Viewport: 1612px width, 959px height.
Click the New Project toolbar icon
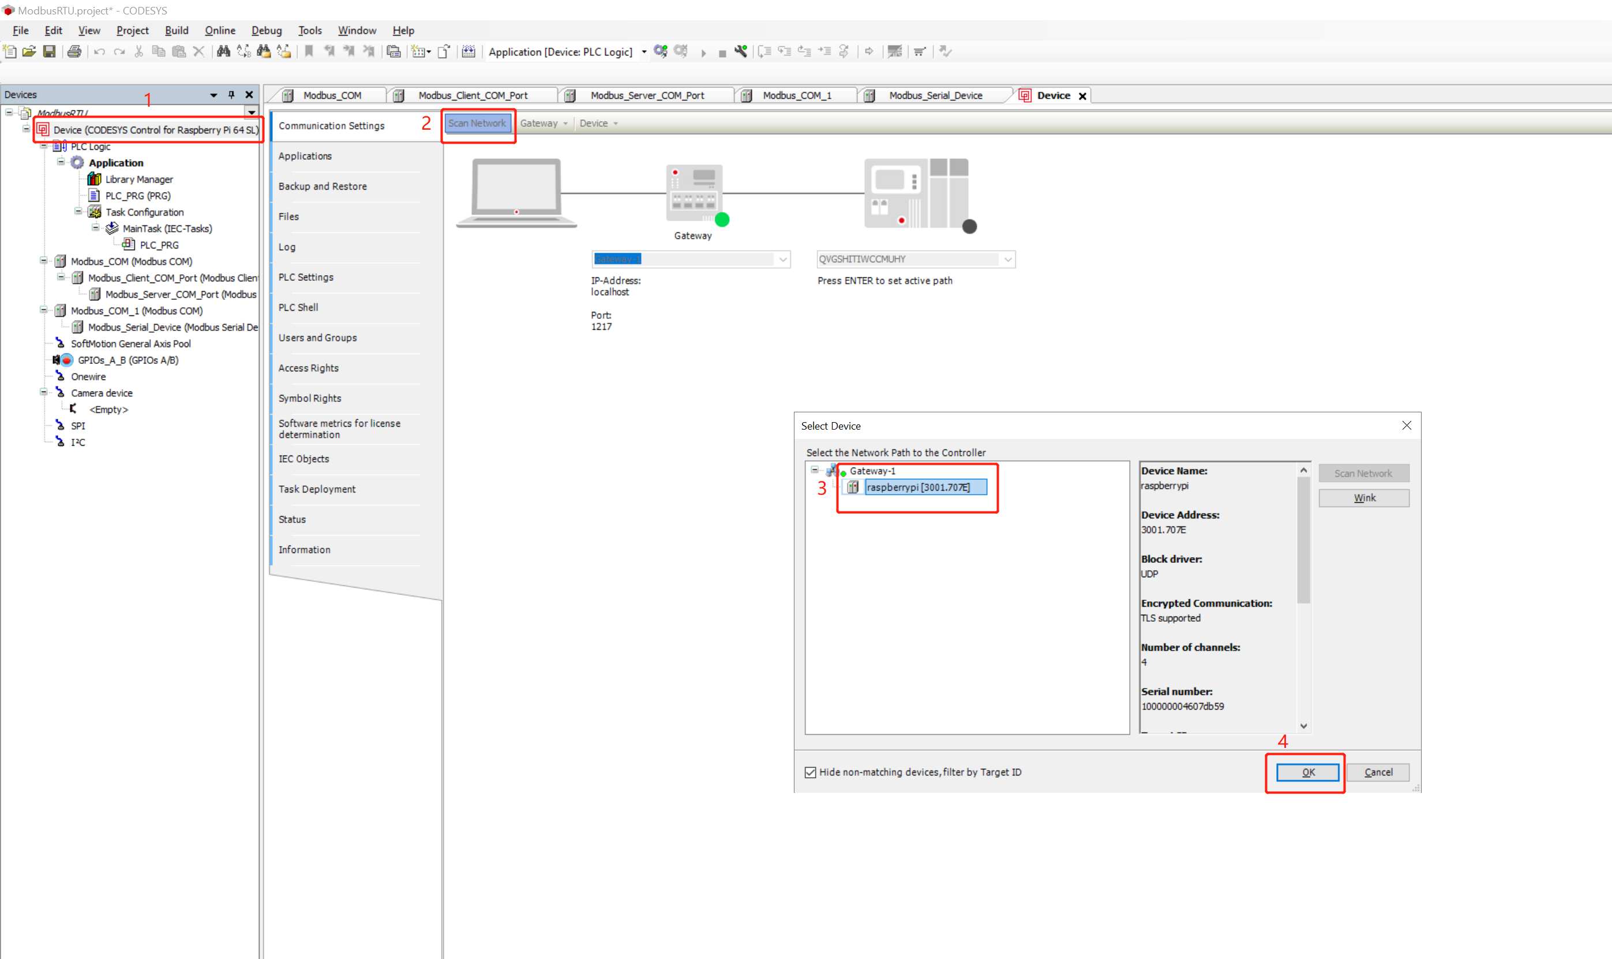point(10,52)
